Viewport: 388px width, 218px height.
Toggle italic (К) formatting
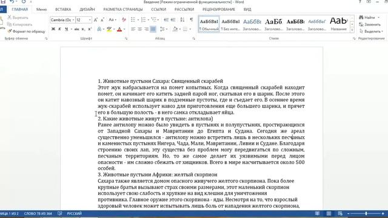pyautogui.click(x=59, y=29)
